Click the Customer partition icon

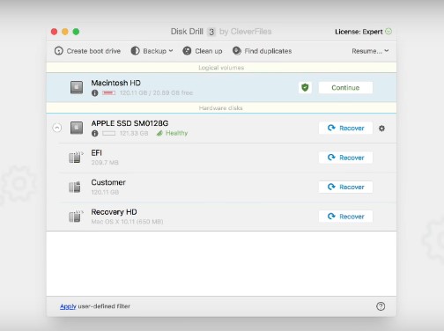pyautogui.click(x=75, y=187)
